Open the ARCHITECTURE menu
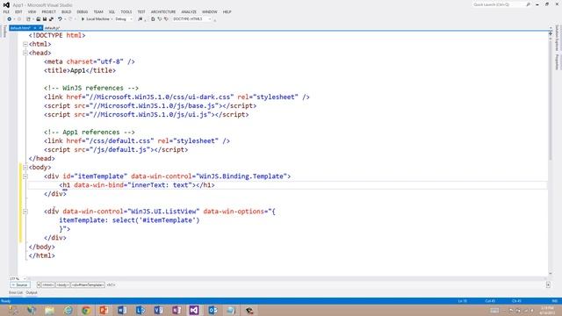The height and width of the screenshot is (316, 562). tap(163, 11)
